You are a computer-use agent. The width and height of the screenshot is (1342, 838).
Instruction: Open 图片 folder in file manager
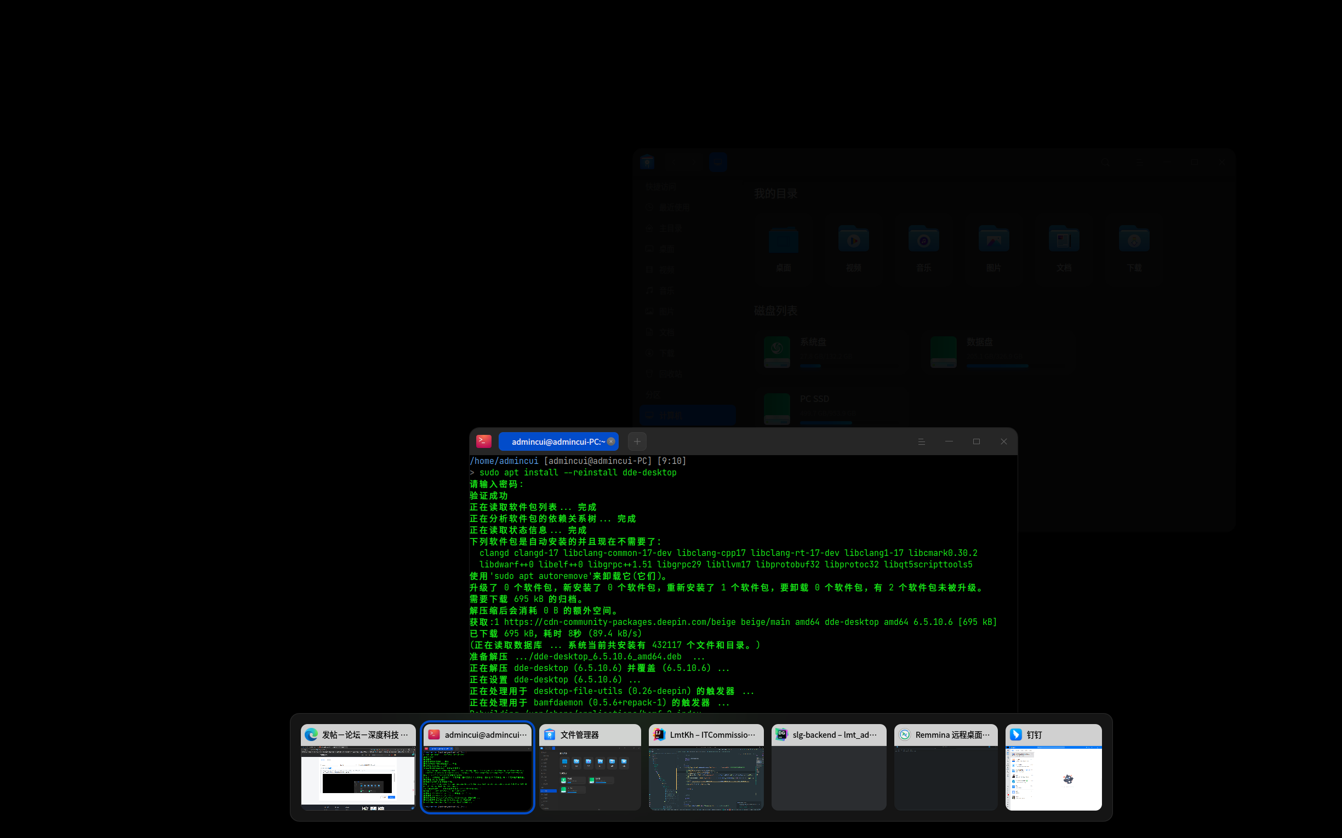point(993,249)
